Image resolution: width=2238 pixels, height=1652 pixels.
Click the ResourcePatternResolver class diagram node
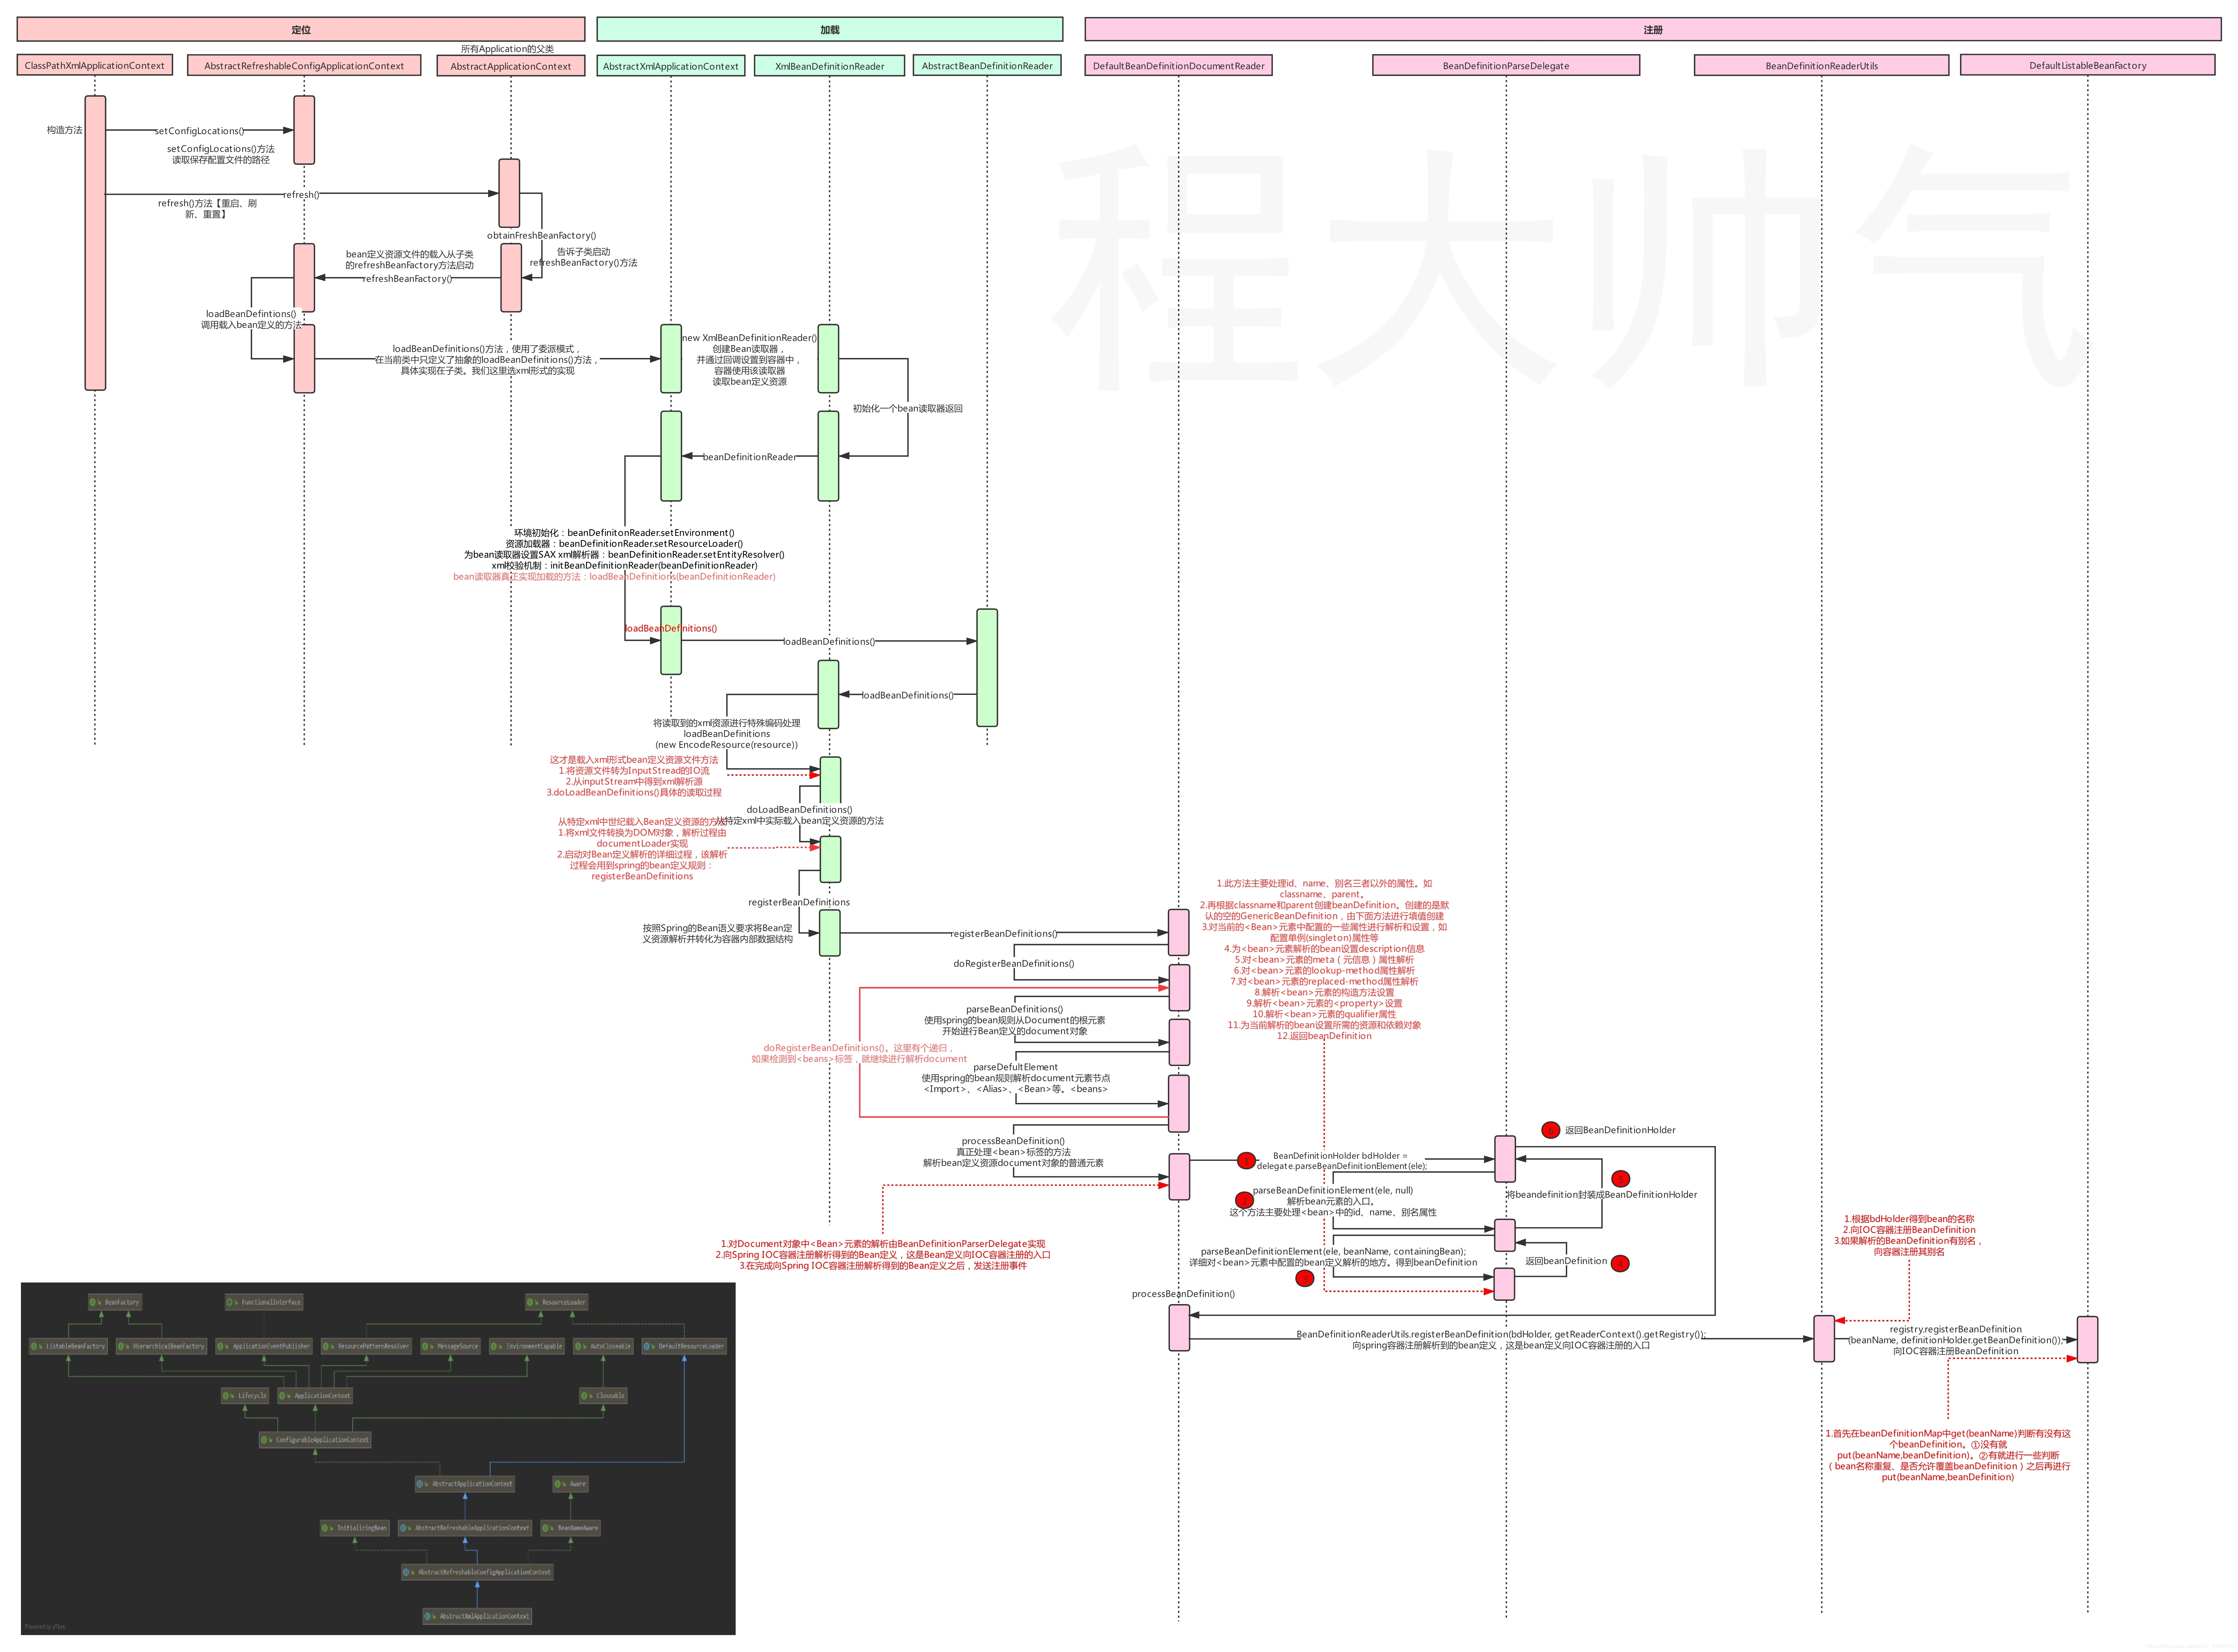367,1346
